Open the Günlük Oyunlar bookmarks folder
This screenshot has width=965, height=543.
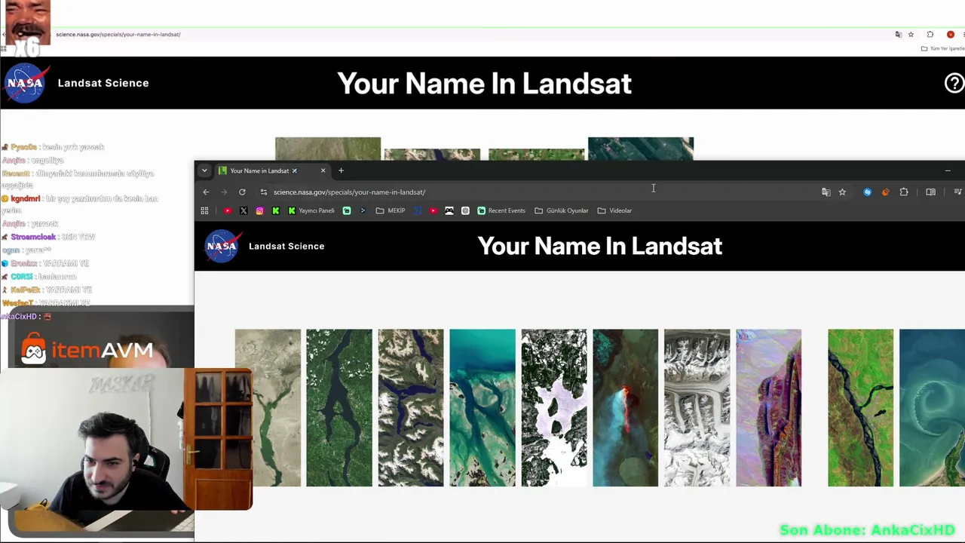pos(562,210)
